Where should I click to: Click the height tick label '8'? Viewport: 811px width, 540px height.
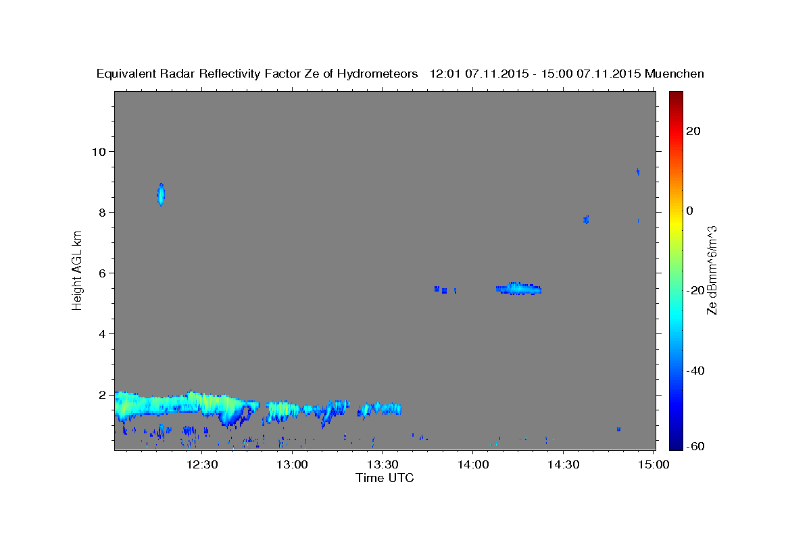(x=103, y=213)
